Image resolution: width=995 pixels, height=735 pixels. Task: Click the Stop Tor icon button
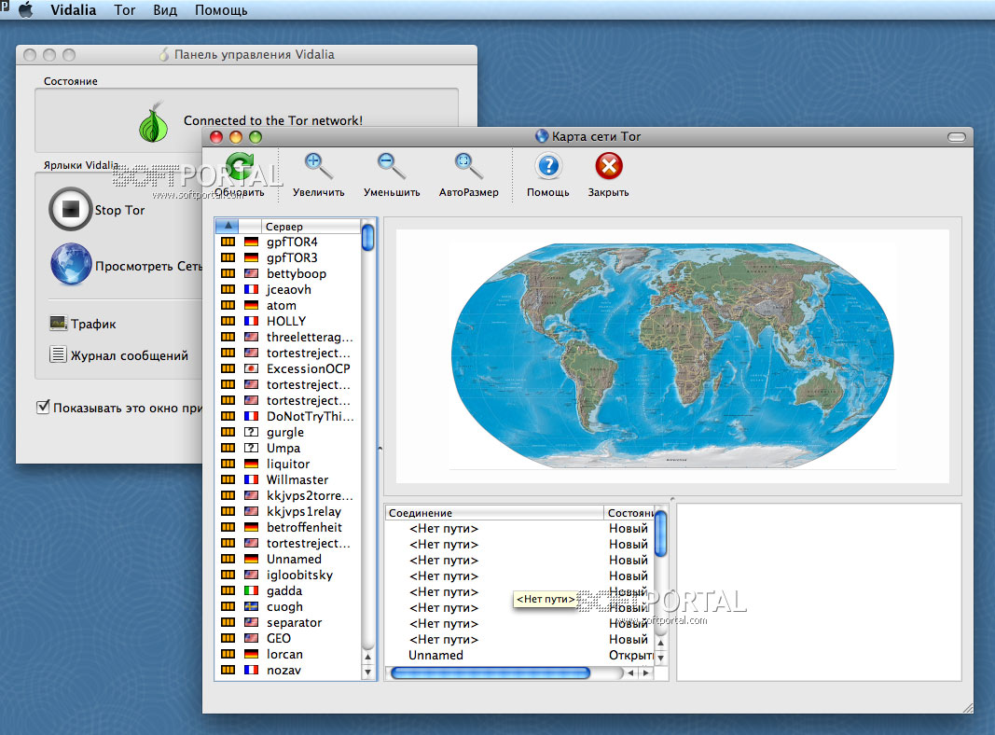coord(70,210)
